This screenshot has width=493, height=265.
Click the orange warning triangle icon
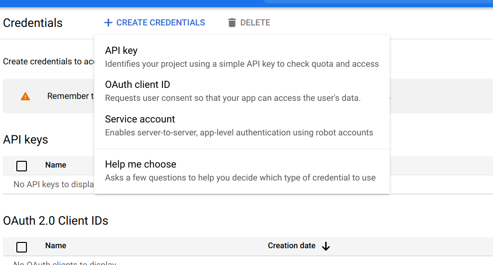(x=25, y=96)
